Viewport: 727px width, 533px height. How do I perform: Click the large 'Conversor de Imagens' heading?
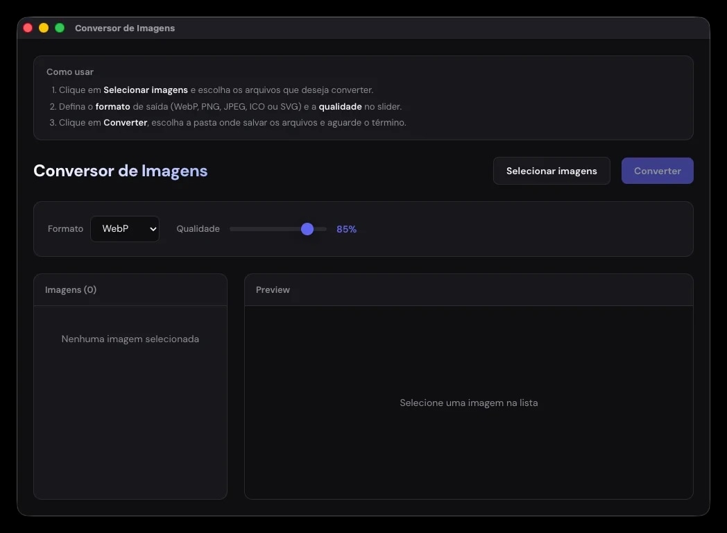click(x=121, y=171)
